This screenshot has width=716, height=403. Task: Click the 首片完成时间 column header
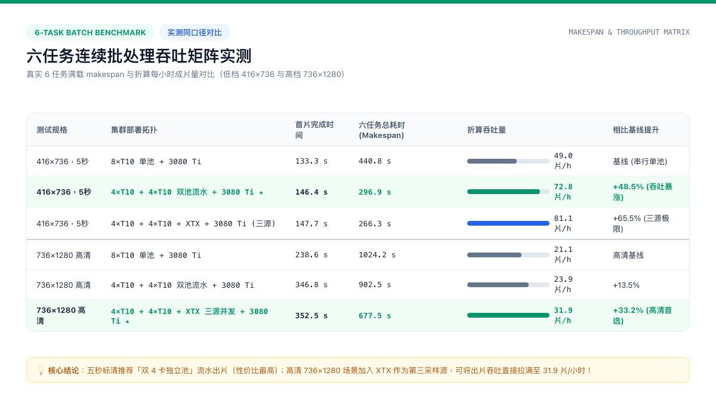pyautogui.click(x=315, y=130)
